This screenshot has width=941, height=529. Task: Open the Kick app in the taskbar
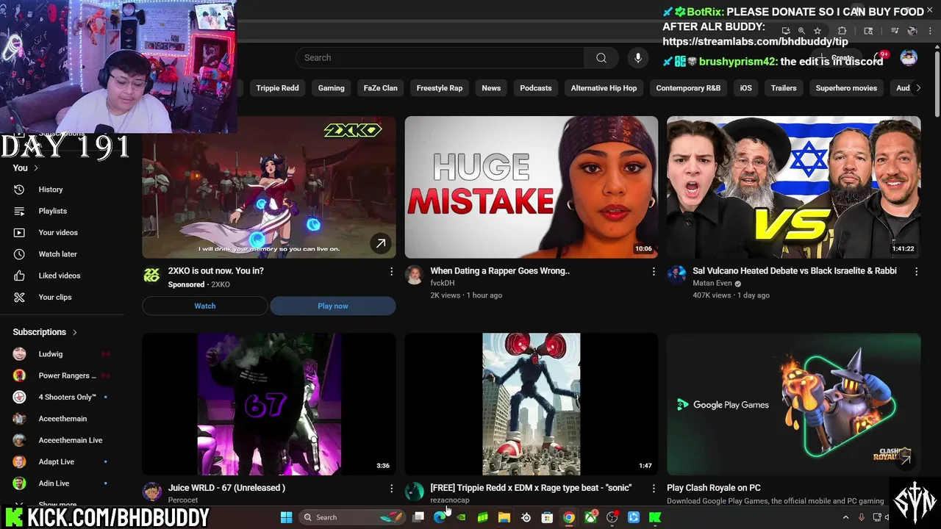[x=655, y=517]
